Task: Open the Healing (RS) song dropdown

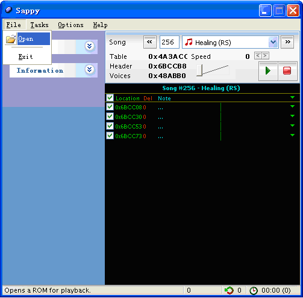Action: point(273,42)
